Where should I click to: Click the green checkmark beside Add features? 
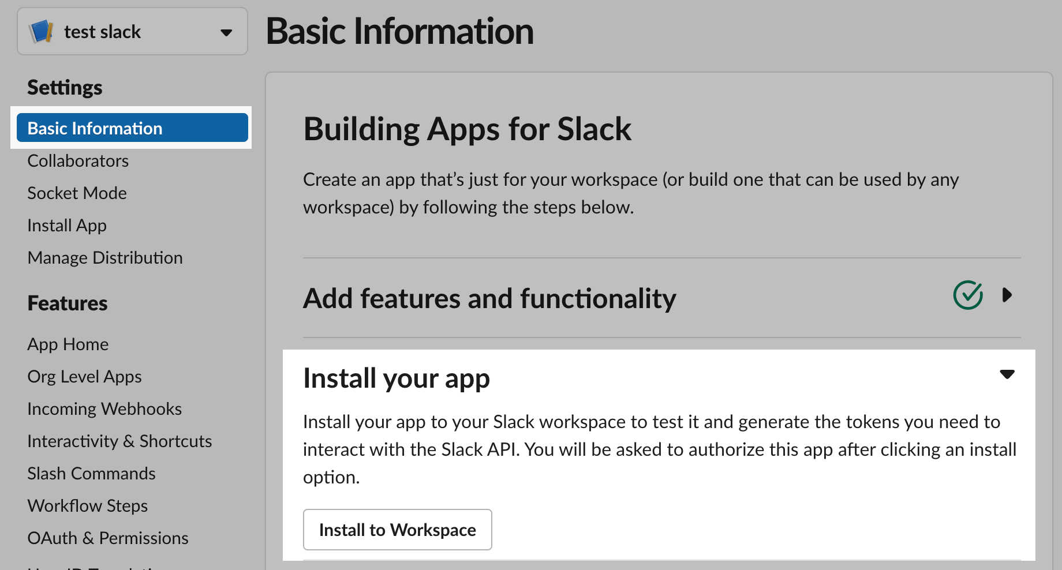coord(968,295)
